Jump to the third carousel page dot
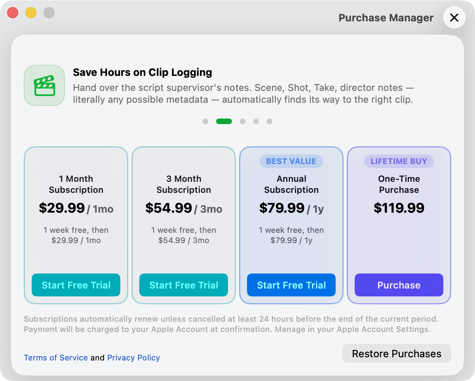Image resolution: width=475 pixels, height=381 pixels. 243,121
